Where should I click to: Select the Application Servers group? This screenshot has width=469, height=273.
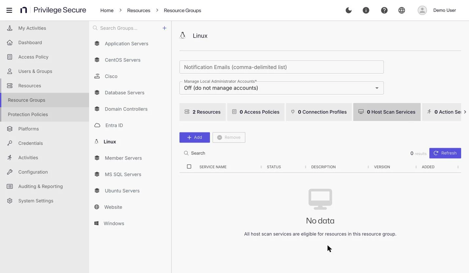(130, 43)
